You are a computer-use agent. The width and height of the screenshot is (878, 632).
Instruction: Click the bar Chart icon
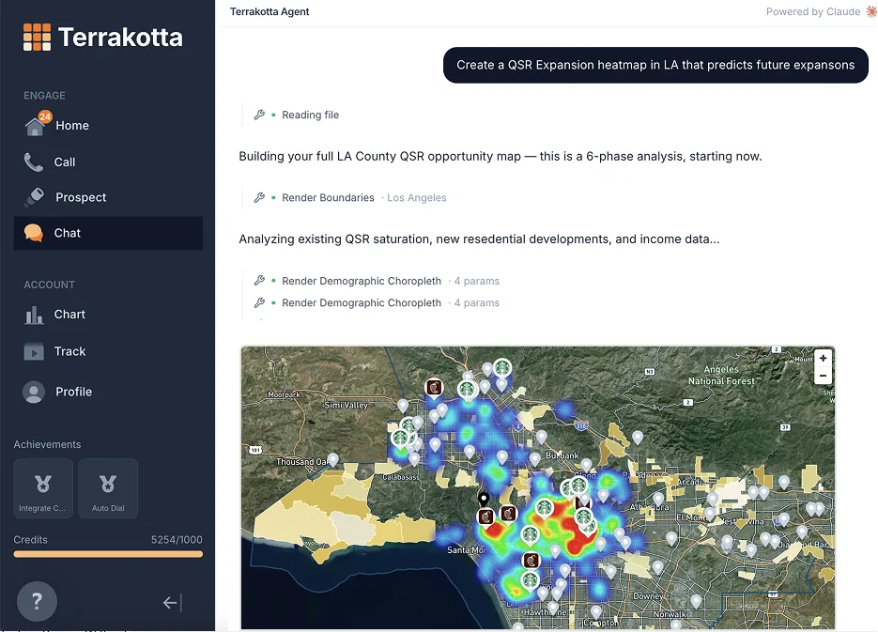point(34,315)
